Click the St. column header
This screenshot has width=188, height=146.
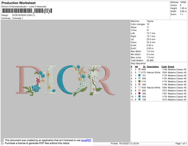click(144, 67)
